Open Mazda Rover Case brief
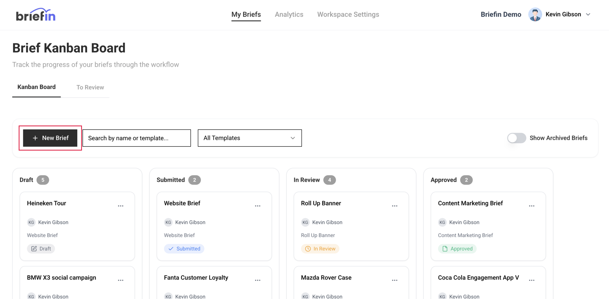 tap(326, 278)
